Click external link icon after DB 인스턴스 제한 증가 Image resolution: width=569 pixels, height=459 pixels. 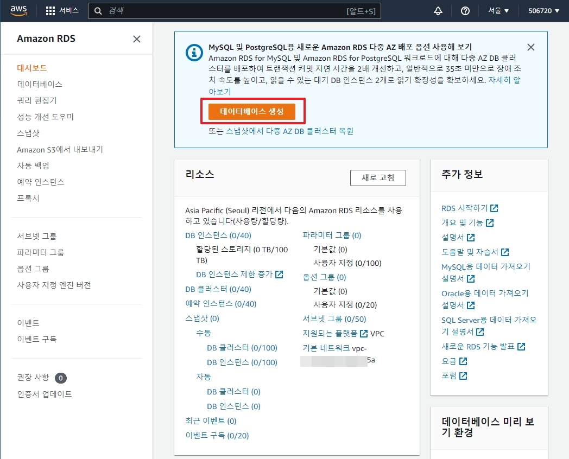pos(279,275)
